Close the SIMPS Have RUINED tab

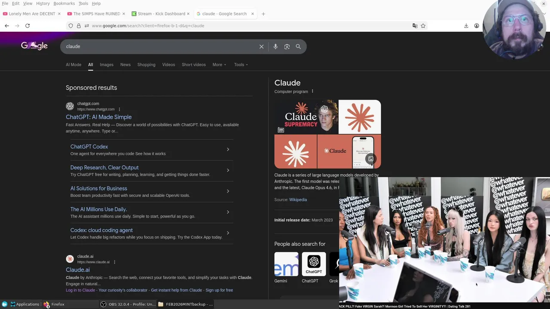(x=123, y=14)
